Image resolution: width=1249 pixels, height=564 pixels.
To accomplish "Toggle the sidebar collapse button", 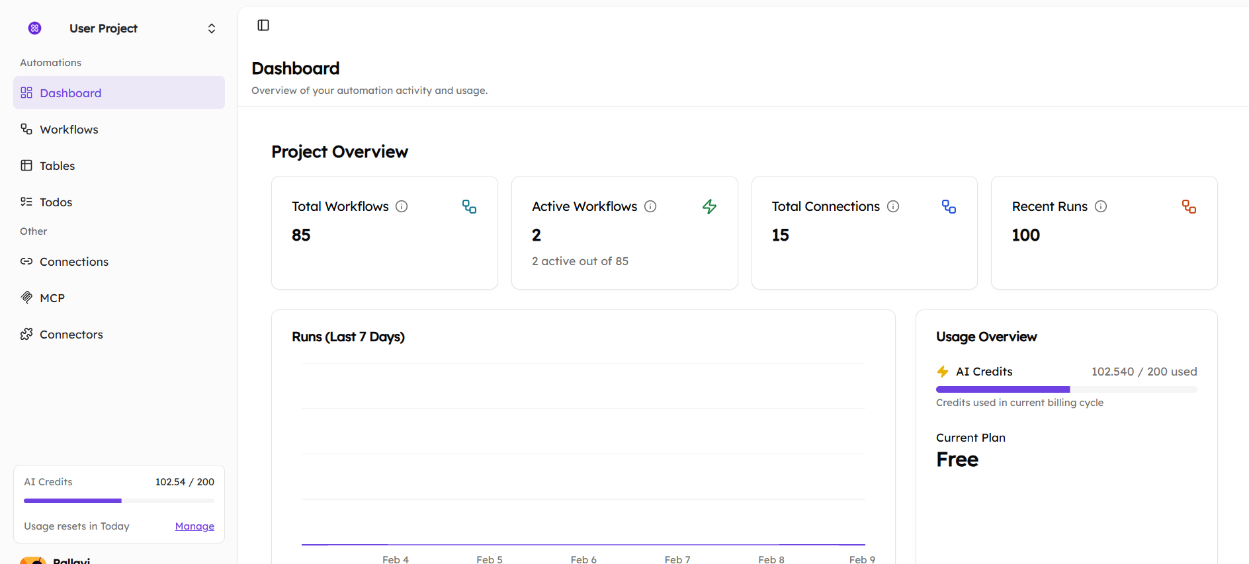I will pyautogui.click(x=263, y=25).
